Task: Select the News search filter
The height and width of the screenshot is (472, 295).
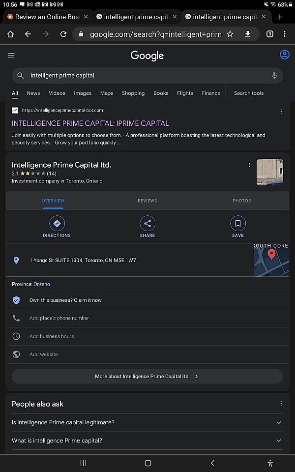Action: pos(33,93)
